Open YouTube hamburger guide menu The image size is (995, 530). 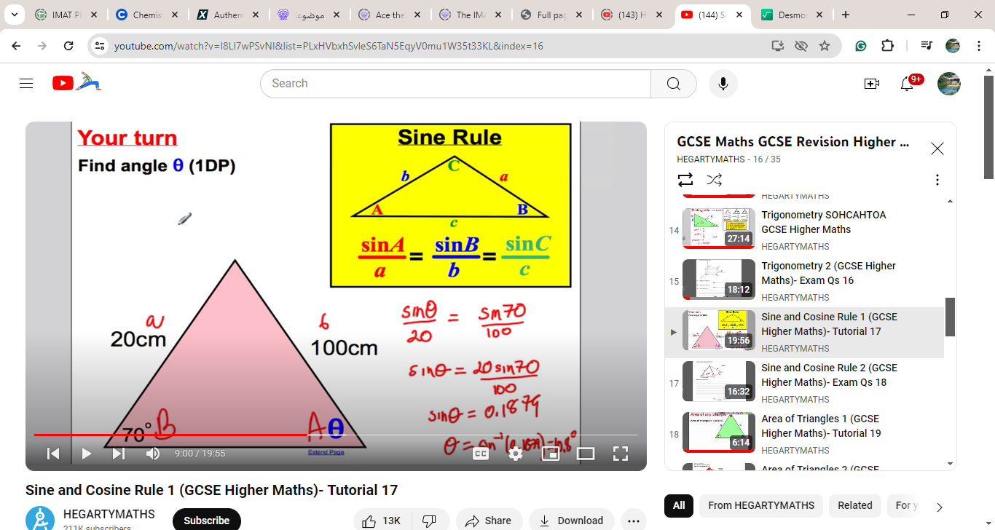26,84
